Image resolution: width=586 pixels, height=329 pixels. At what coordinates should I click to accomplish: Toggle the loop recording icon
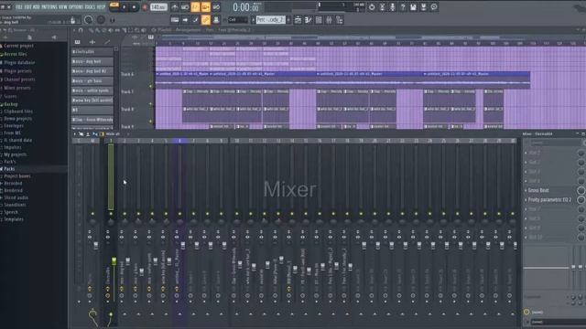216,7
